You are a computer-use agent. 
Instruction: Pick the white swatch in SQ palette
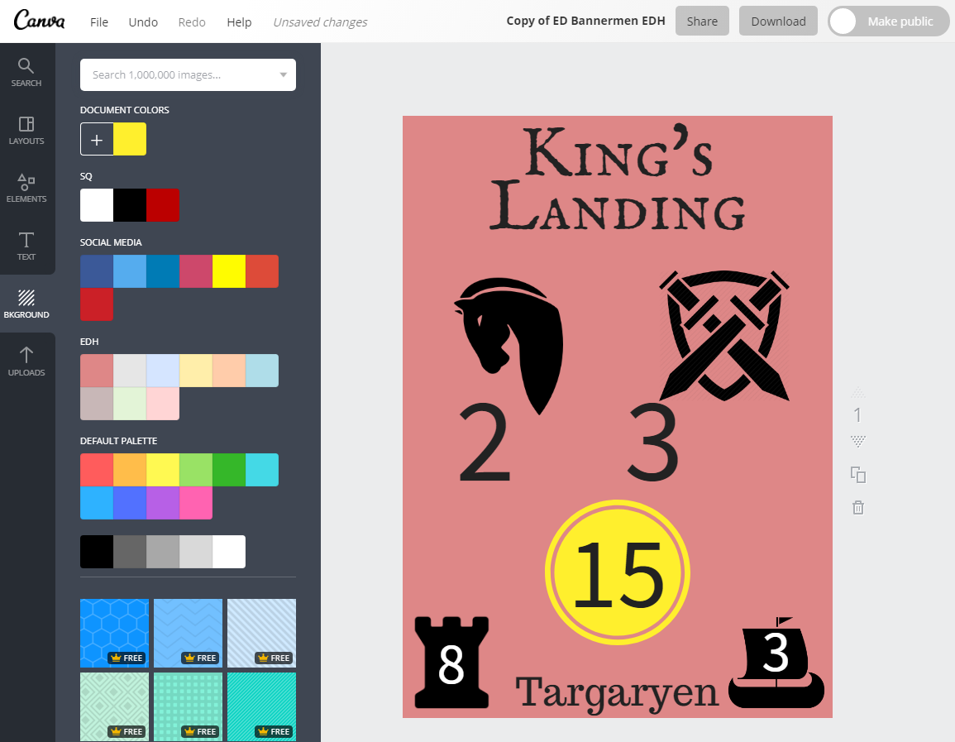[x=97, y=204]
